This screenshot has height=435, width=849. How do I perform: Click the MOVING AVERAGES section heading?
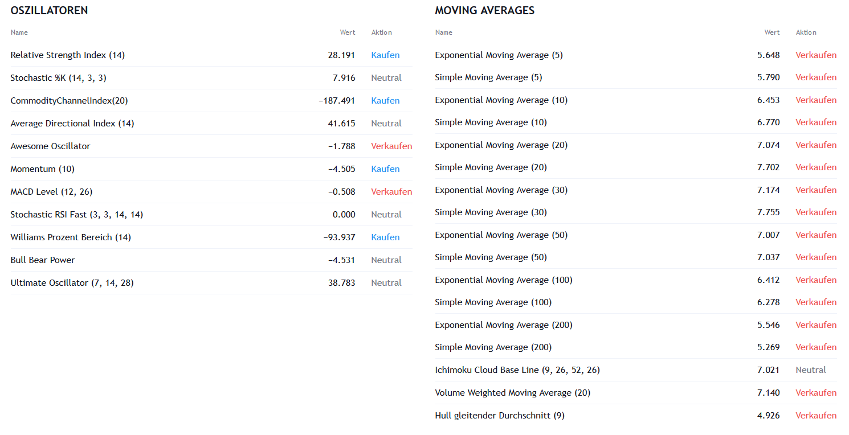coord(484,10)
